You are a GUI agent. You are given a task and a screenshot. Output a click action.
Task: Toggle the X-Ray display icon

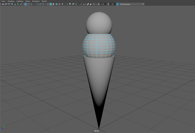[x=88, y=4]
